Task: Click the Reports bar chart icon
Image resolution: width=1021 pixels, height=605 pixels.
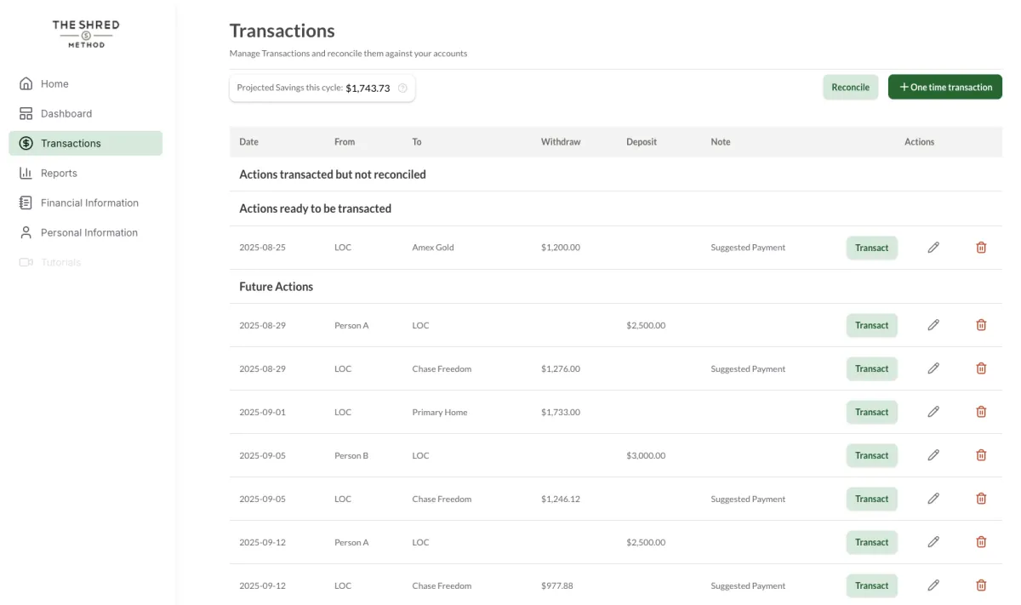Action: [26, 173]
